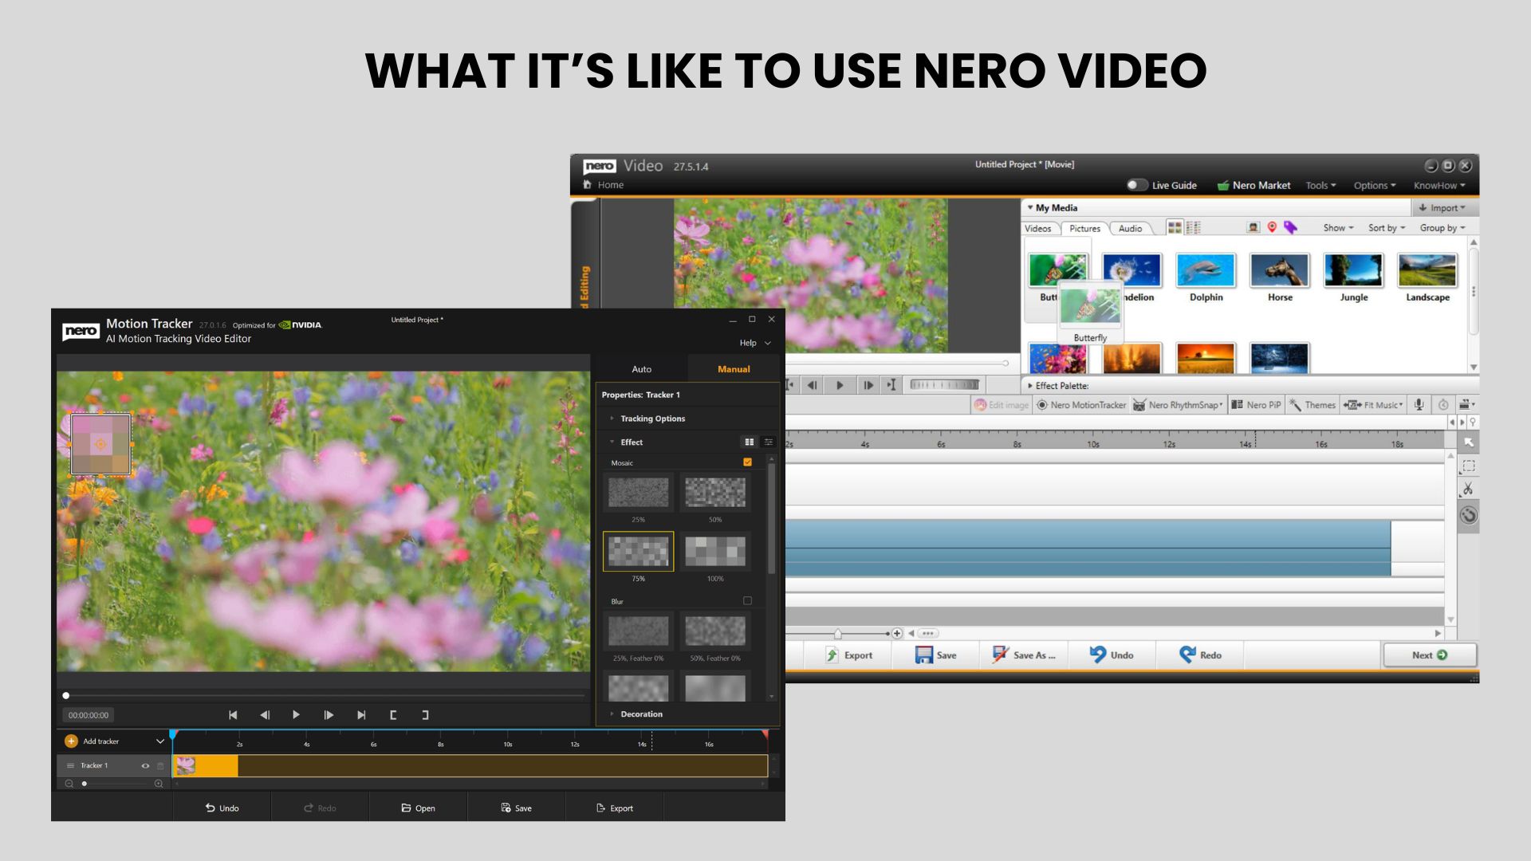This screenshot has height=861, width=1531.
Task: Select the Manual tab in Motion Tracker
Action: tap(734, 369)
